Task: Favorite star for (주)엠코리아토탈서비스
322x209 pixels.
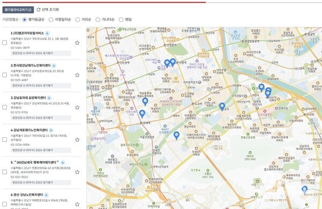Action: (x=77, y=43)
